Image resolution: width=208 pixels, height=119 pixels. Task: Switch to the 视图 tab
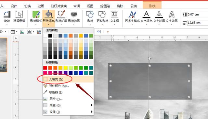[90, 6]
